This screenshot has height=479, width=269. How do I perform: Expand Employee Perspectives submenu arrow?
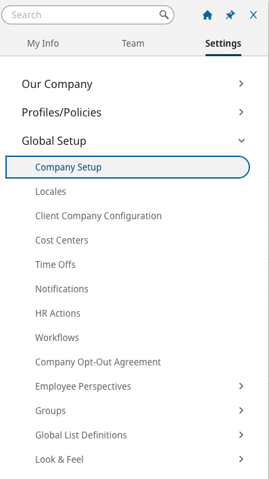point(241,386)
